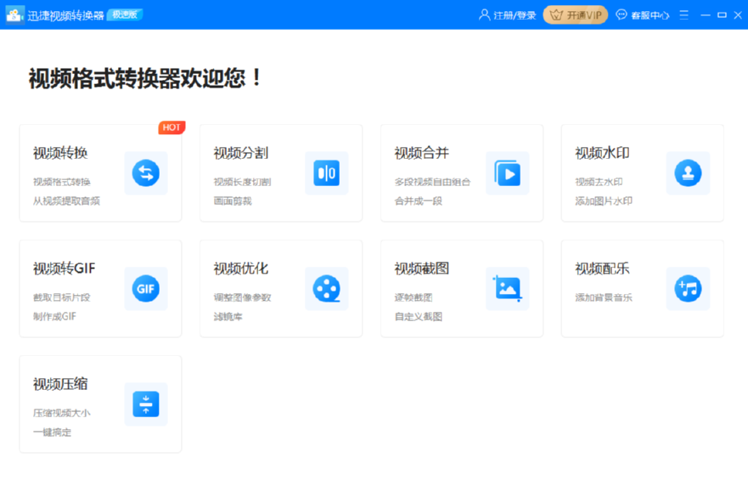Click the 视频分割 split icon
Viewport: 748px width, 486px height.
327,172
